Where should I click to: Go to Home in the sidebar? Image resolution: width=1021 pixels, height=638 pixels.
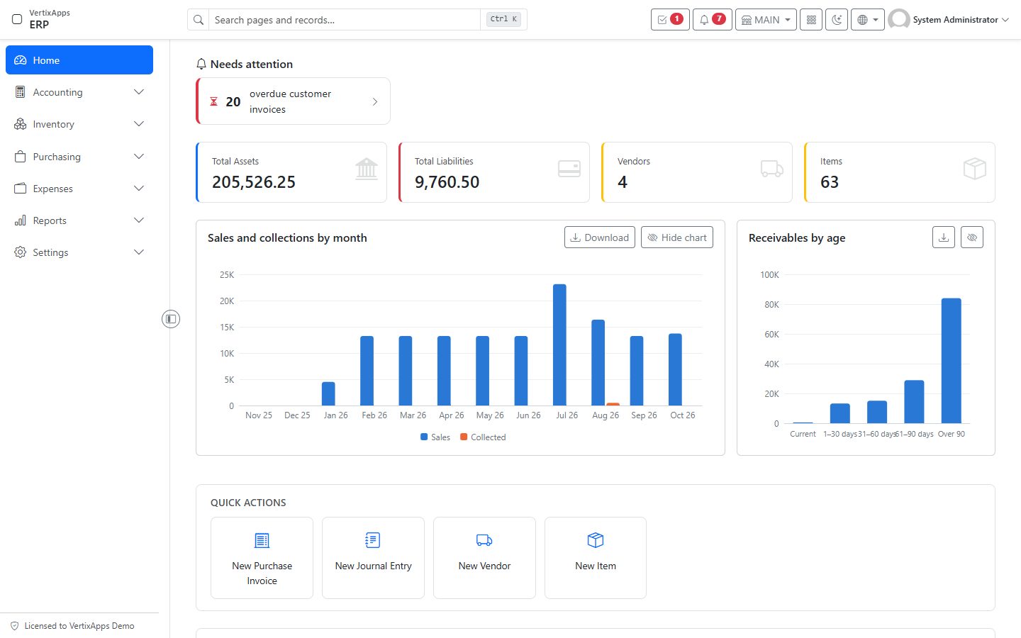pyautogui.click(x=79, y=60)
